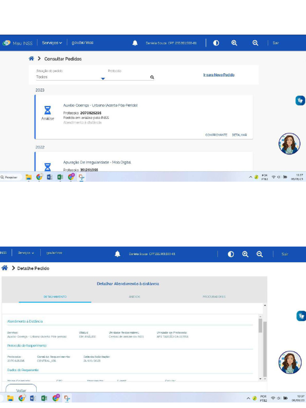The image size is (306, 408).
Task: Open VLibras accessibility widget on Consultar Pedidos page
Action: [300, 100]
